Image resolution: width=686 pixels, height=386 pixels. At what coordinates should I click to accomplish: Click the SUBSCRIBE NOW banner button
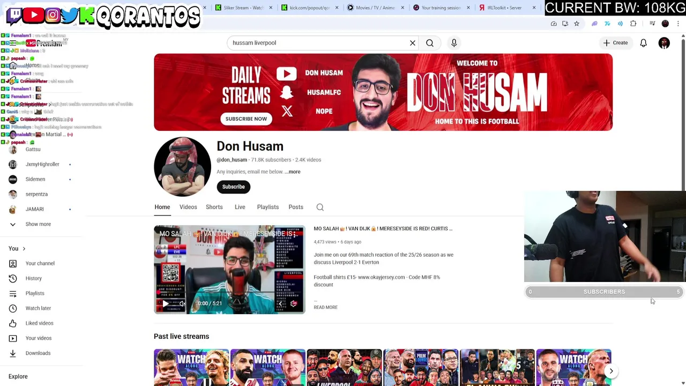pos(246,119)
